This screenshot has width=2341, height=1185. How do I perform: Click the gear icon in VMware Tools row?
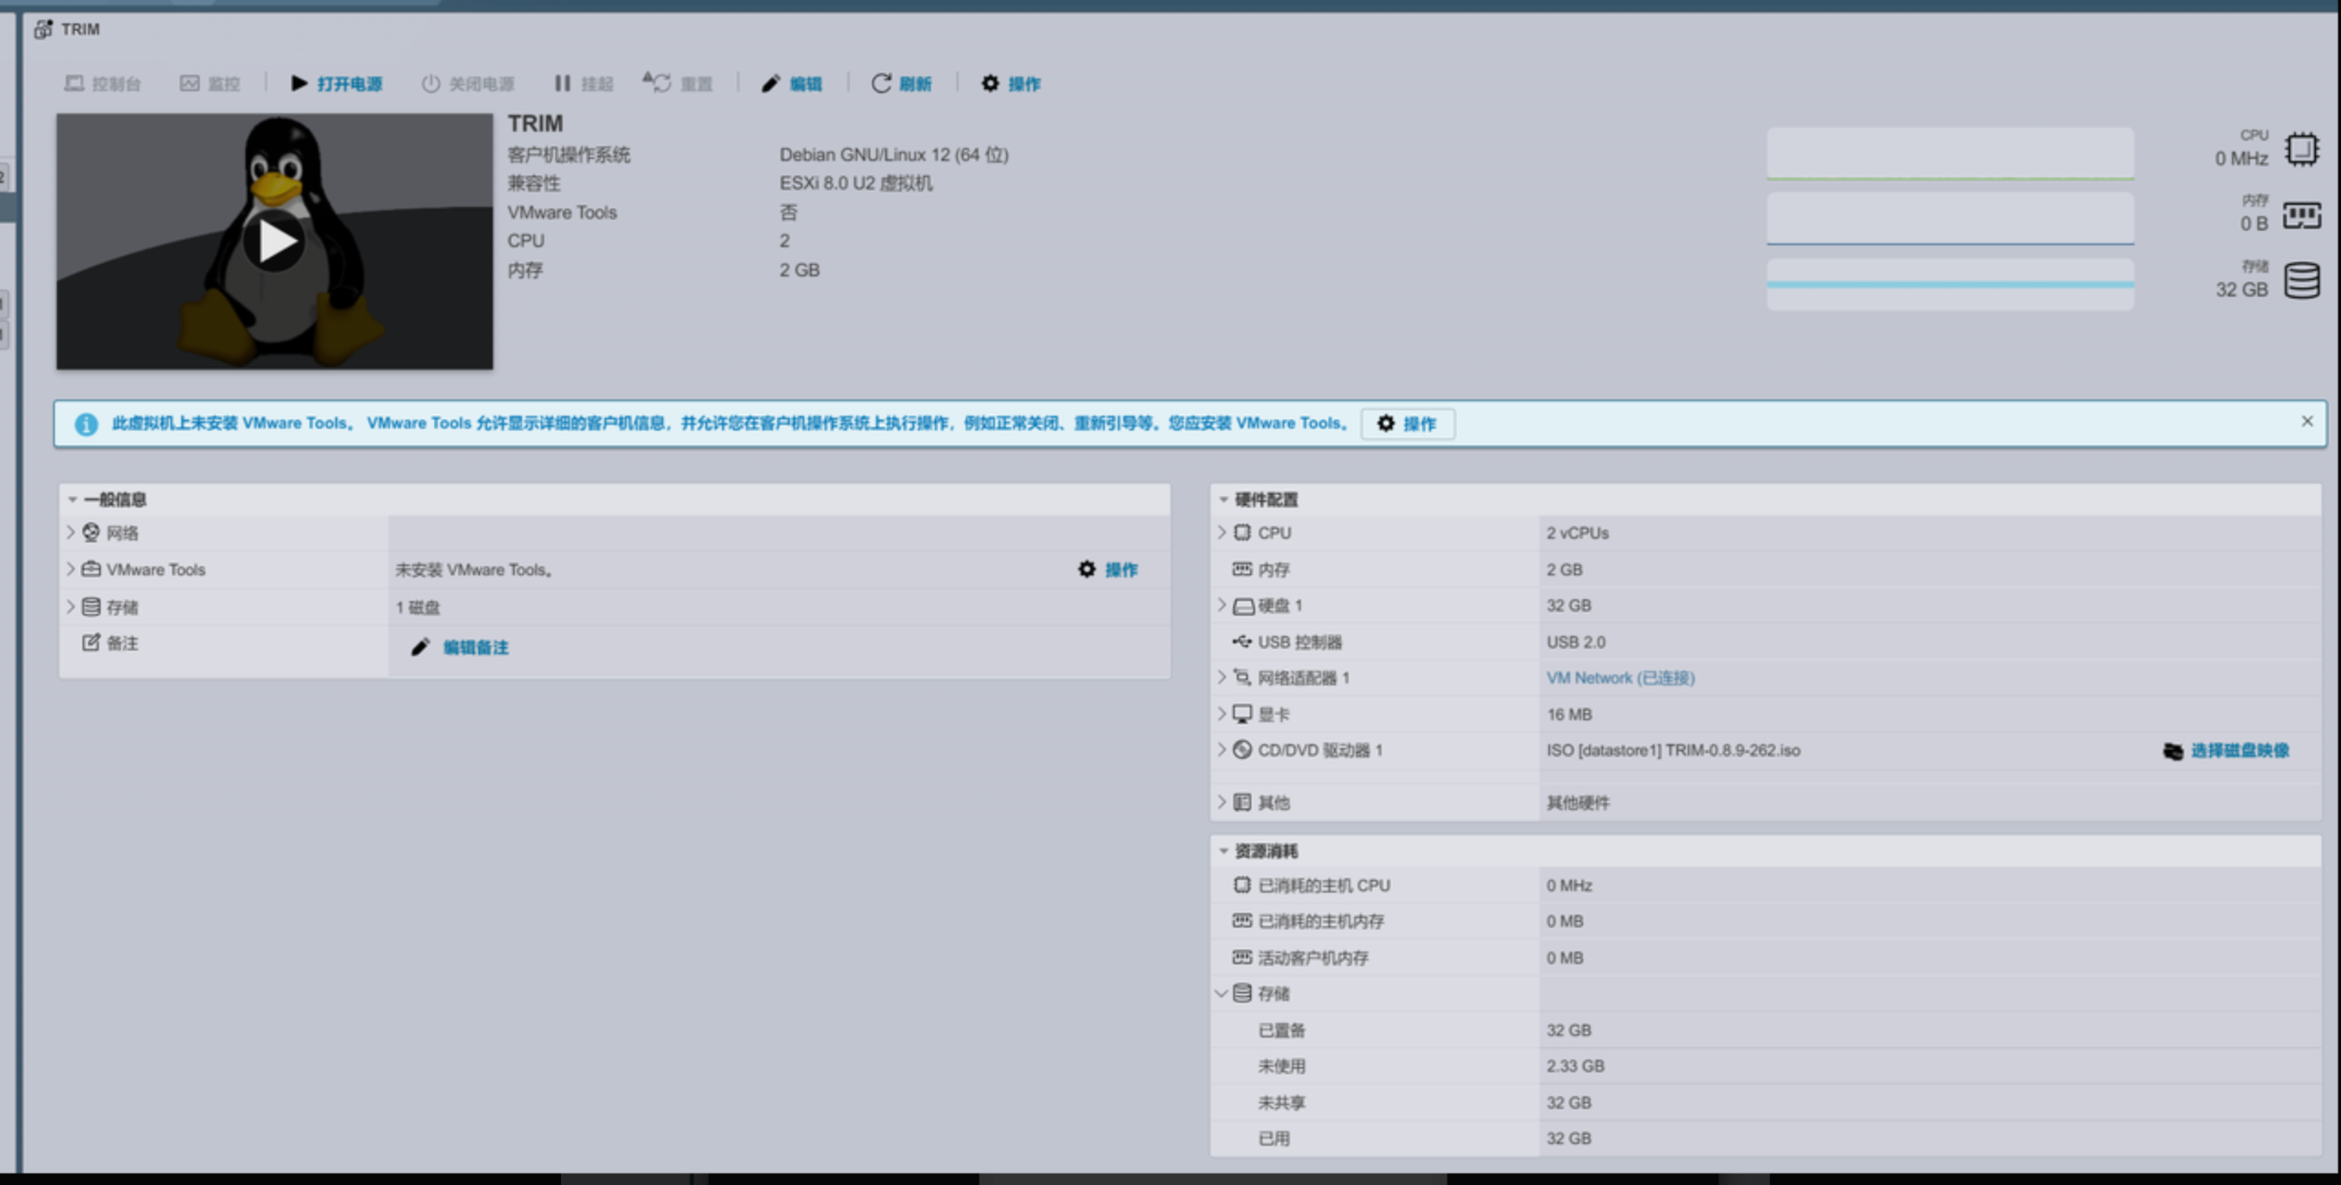[x=1087, y=569]
